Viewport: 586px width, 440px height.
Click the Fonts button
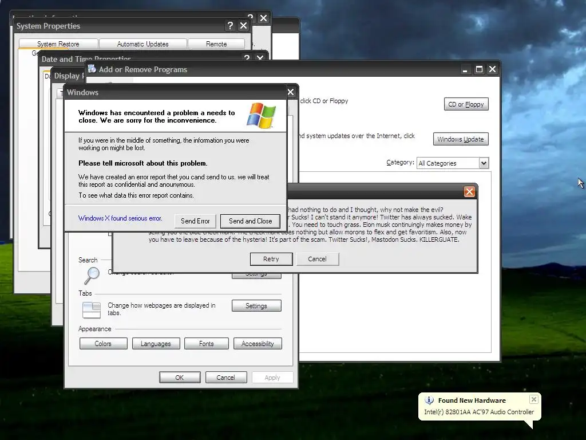(x=206, y=344)
